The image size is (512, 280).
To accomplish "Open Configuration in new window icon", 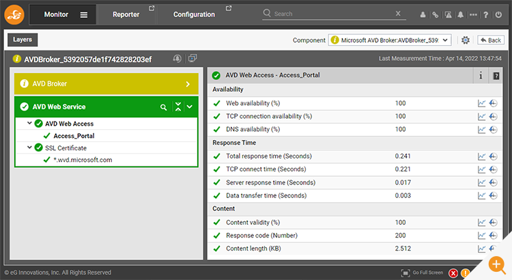I will (x=229, y=8).
